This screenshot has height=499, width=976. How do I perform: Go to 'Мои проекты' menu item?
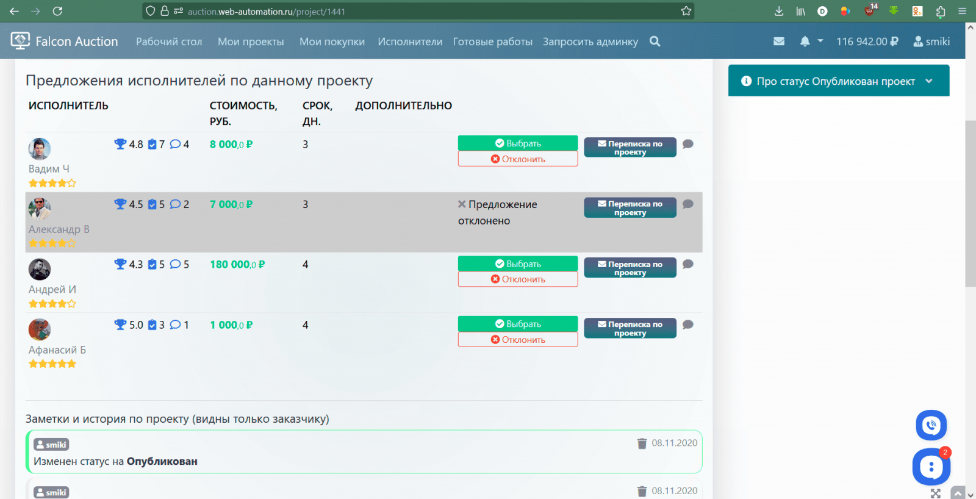coord(251,41)
